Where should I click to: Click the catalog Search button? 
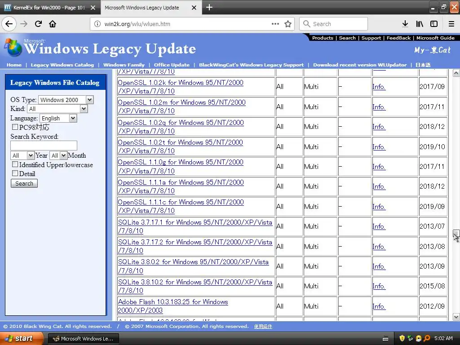tap(24, 183)
